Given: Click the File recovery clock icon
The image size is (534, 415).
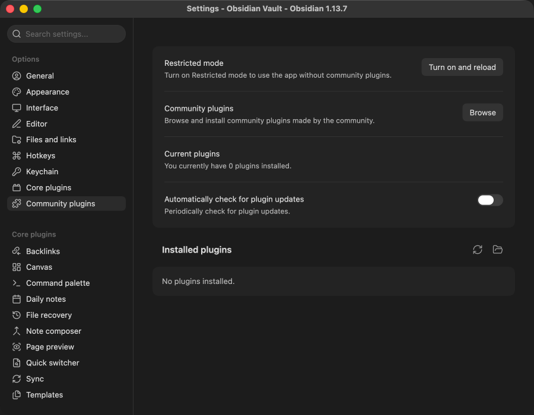Looking at the screenshot, I should 17,315.
